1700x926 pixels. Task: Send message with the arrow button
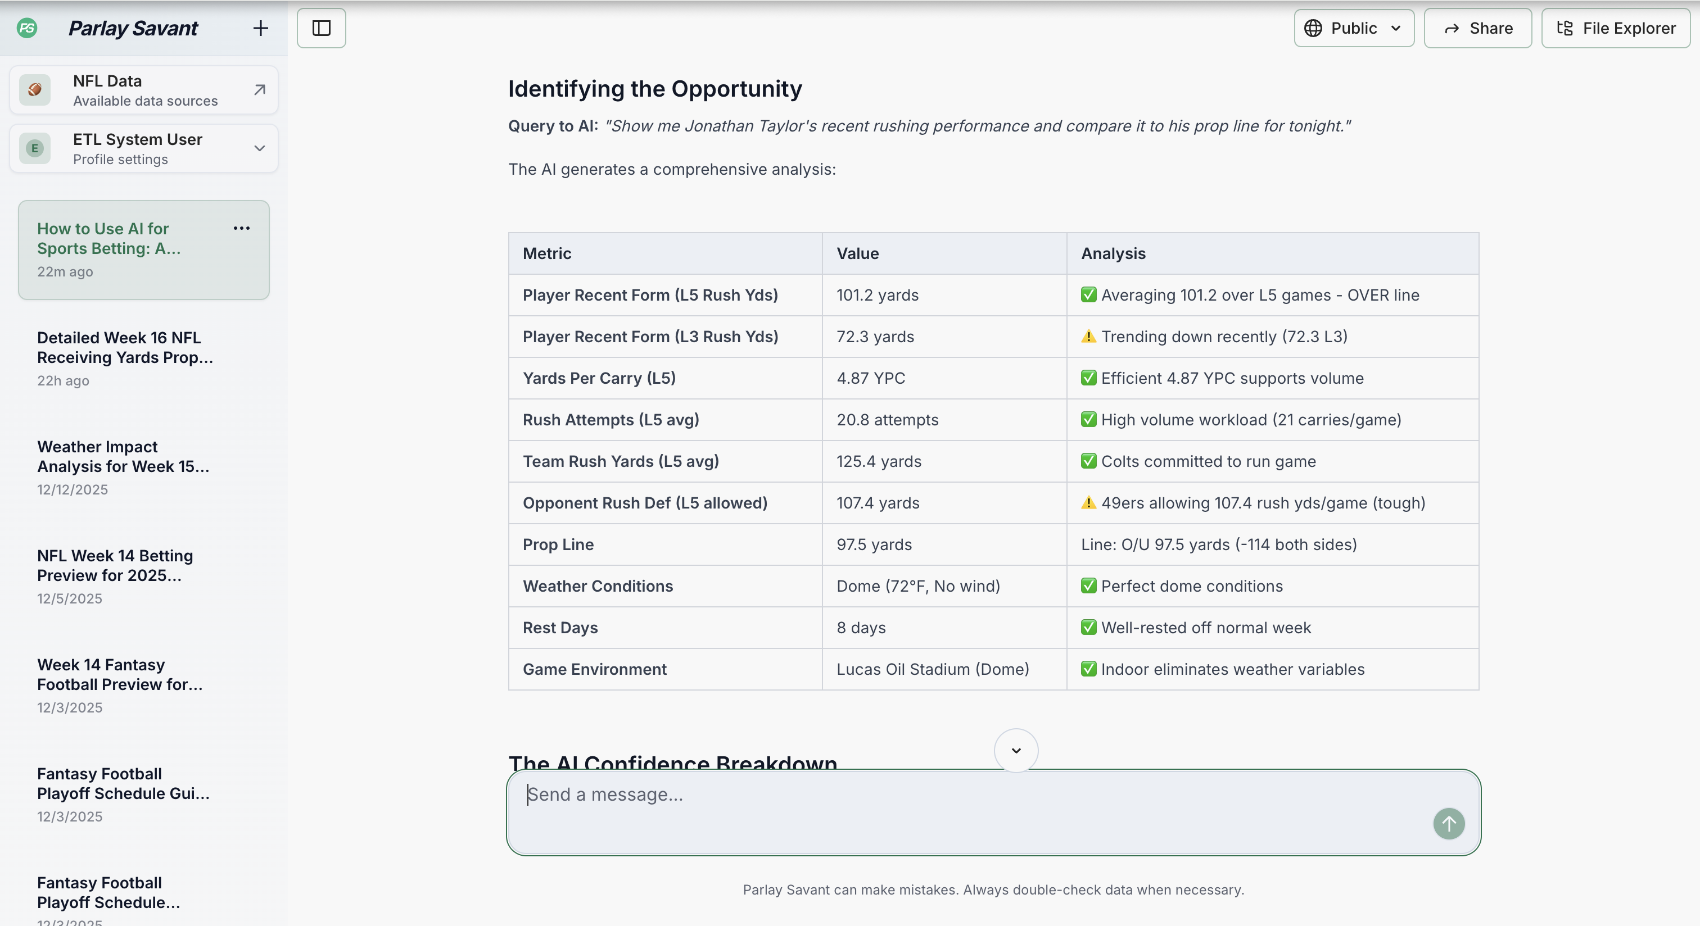coord(1449,824)
